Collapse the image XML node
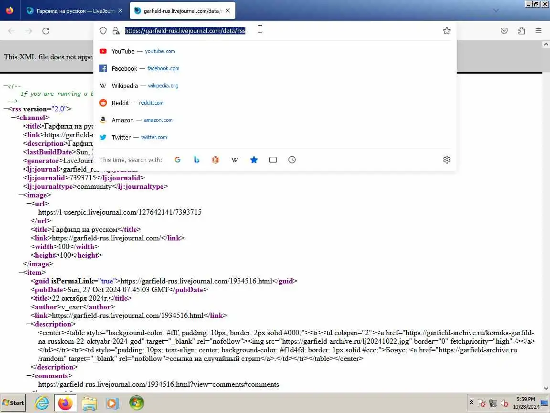This screenshot has height=413, width=550. pos(21,195)
